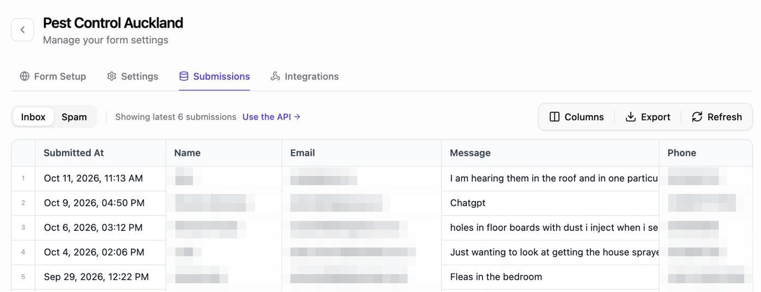
Task: Select the Inbox view
Action: [33, 117]
